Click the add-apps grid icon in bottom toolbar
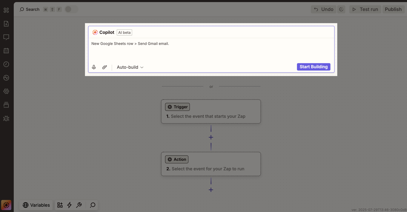This screenshot has height=212, width=407. pyautogui.click(x=60, y=205)
